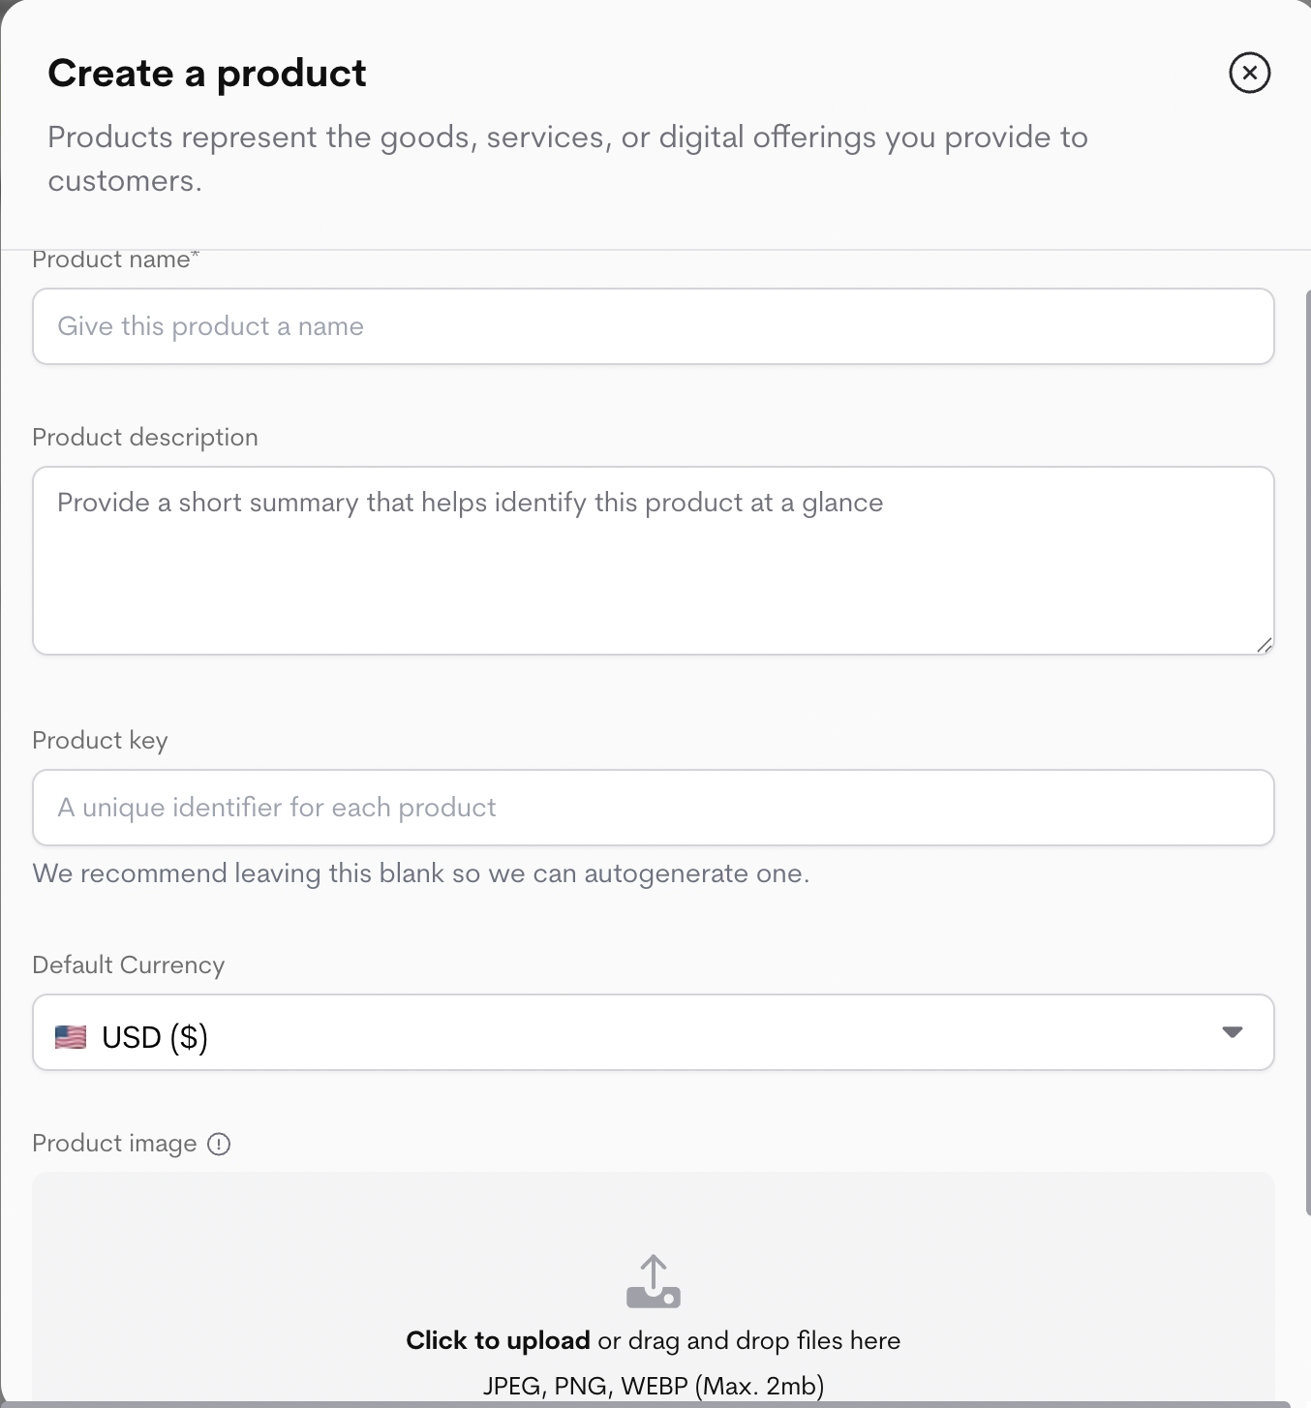Click the textarea resize handle
Viewport: 1311px width, 1408px height.
[1264, 644]
